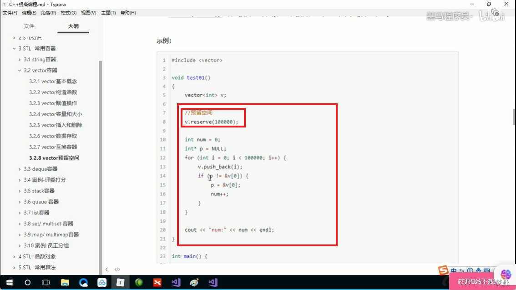Toggle source code mode icon

[x=117, y=269]
